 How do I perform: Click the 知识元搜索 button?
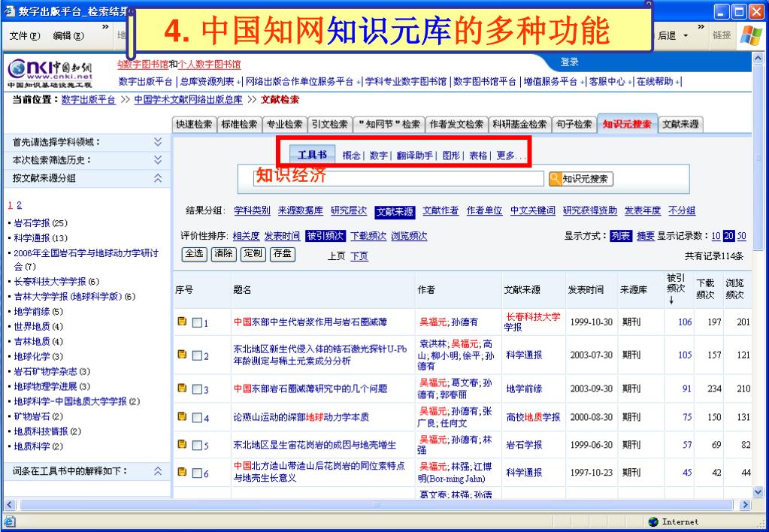pos(580,179)
